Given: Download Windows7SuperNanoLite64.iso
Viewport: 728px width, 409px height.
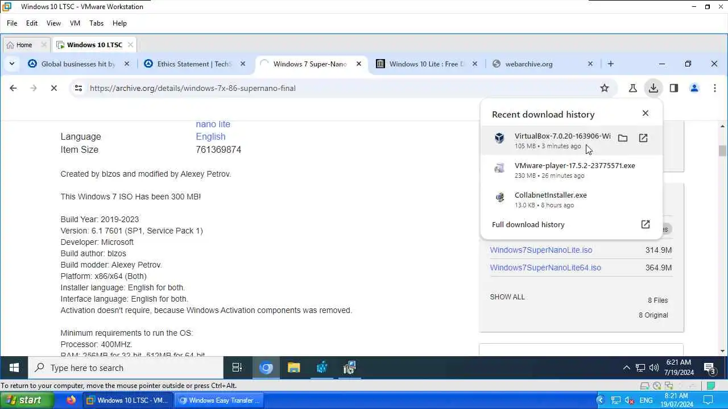Looking at the screenshot, I should 545,268.
